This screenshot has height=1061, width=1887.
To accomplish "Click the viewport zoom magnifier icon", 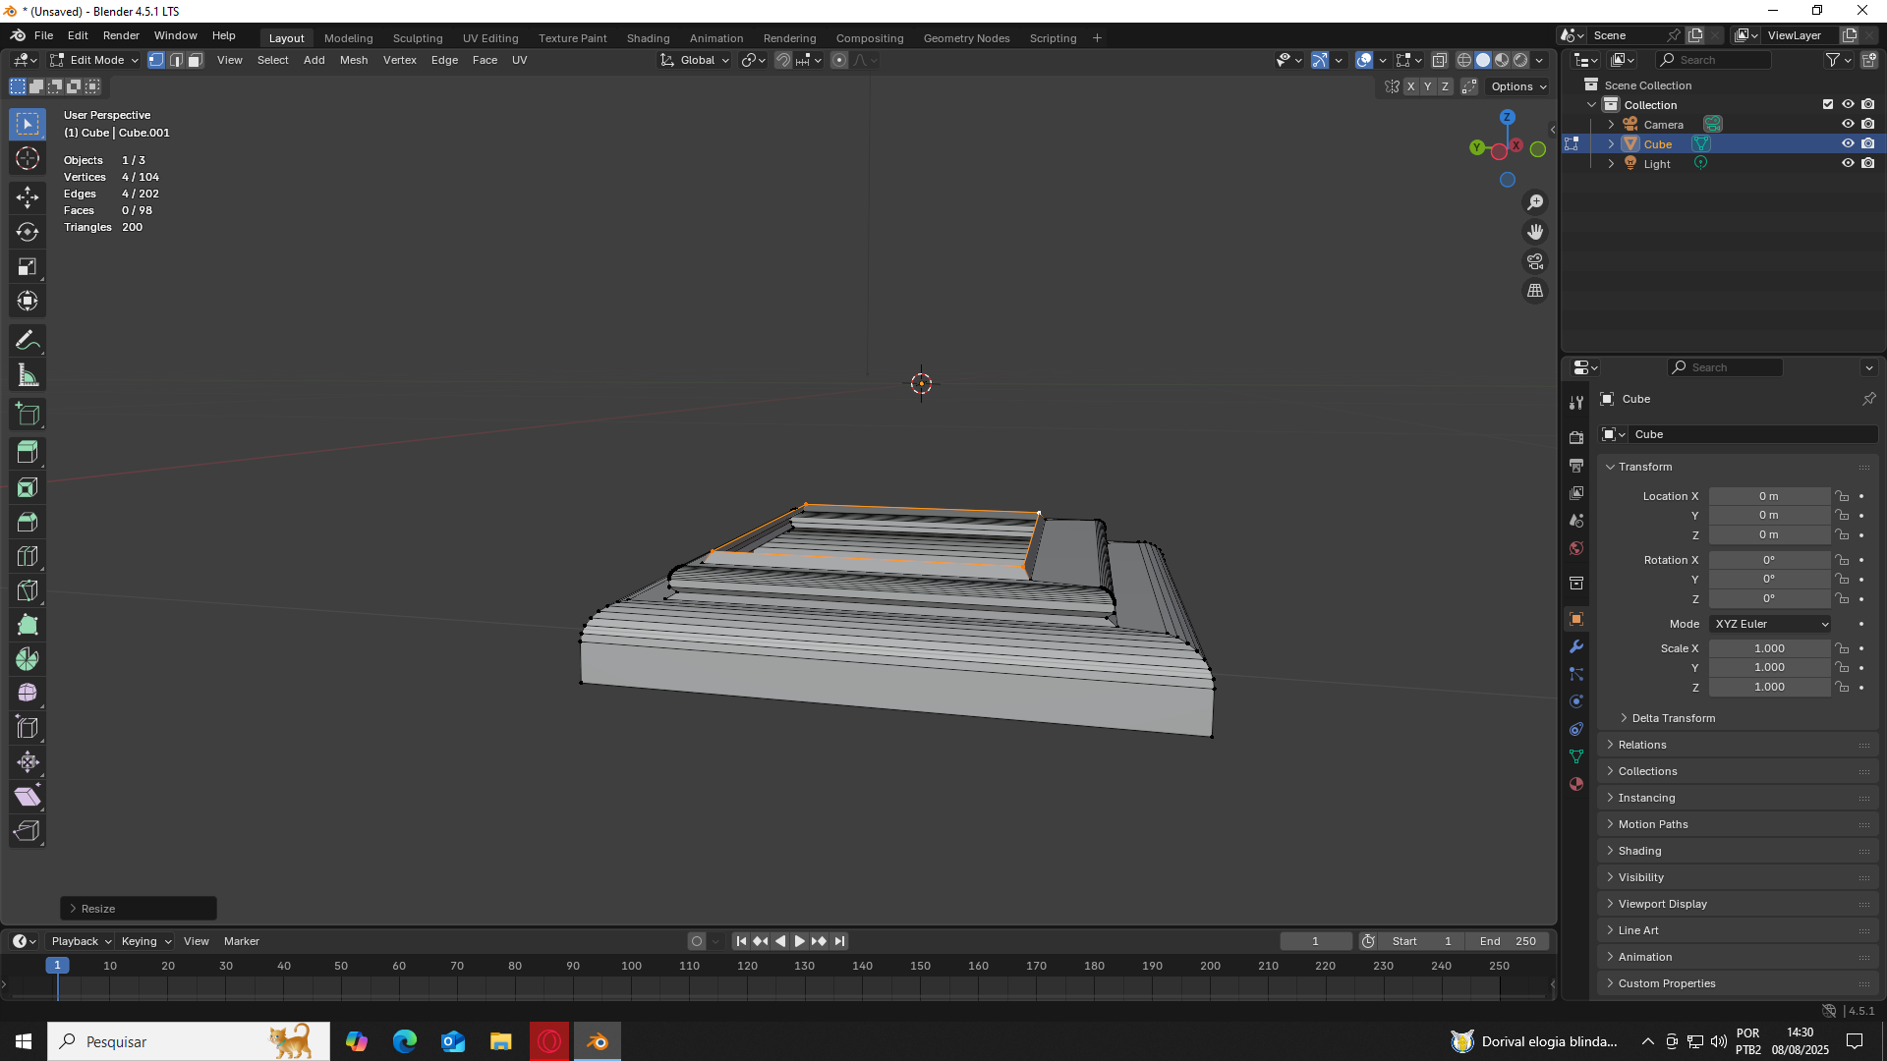I will point(1535,202).
